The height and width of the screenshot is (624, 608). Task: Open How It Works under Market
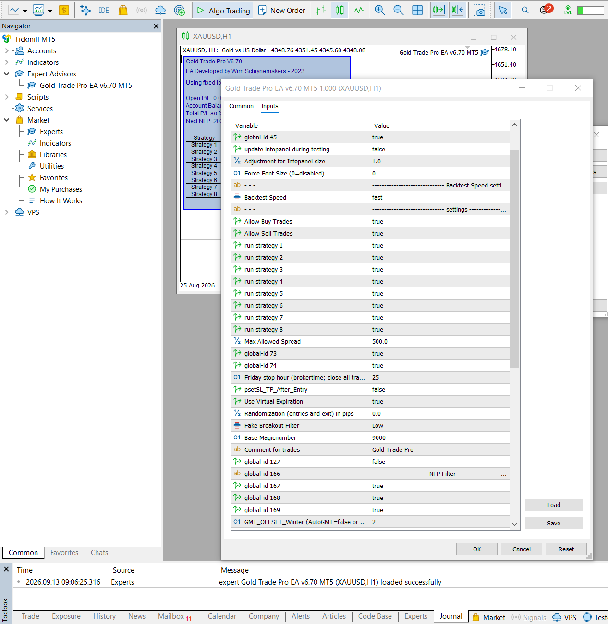(61, 200)
